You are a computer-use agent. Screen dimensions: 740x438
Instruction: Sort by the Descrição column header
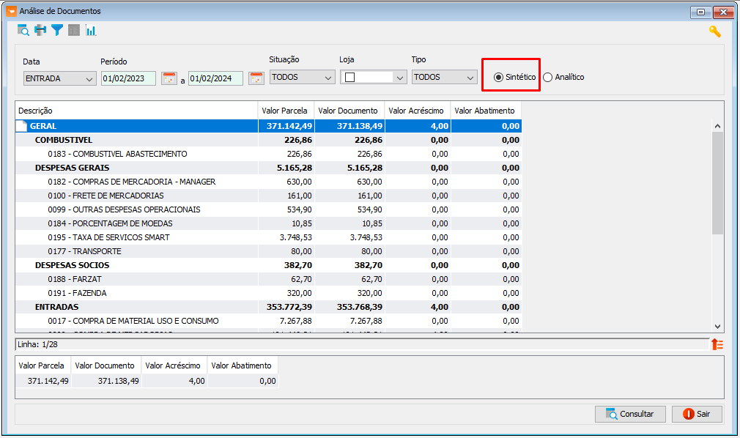pos(136,111)
